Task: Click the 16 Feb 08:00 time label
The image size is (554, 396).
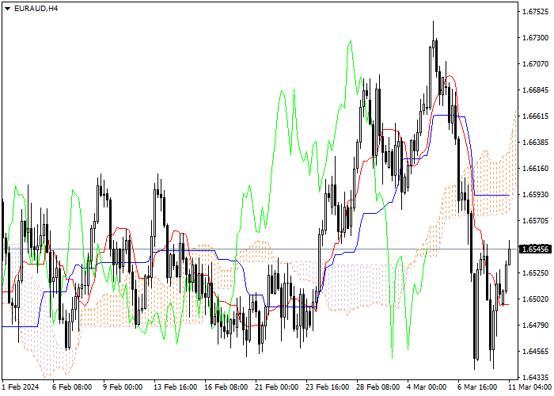Action: [x=226, y=386]
